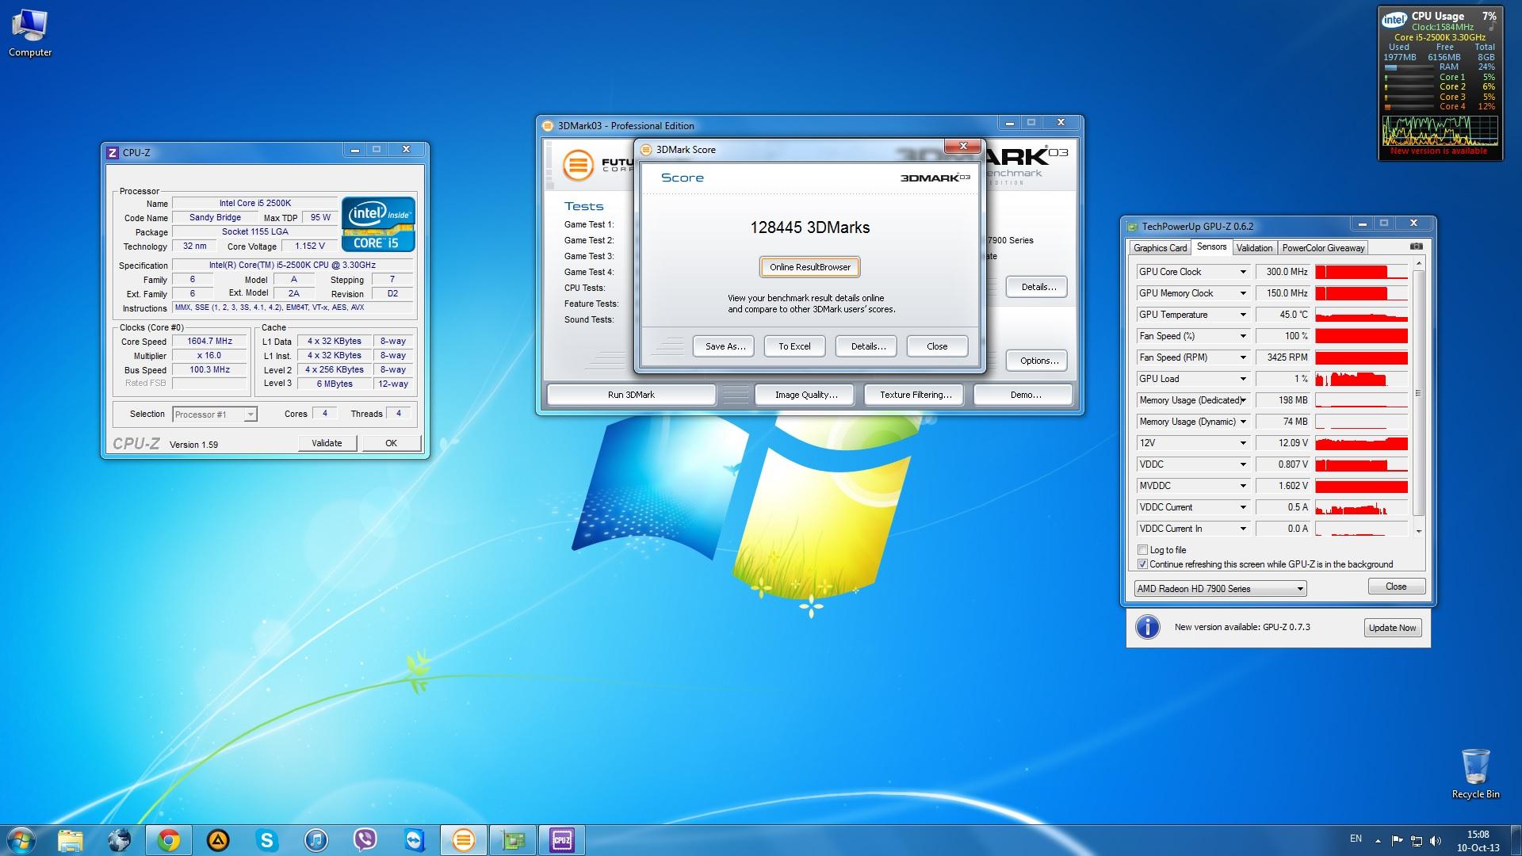1522x856 pixels.
Task: Click the Options button in 3DMark03
Action: 1038,361
